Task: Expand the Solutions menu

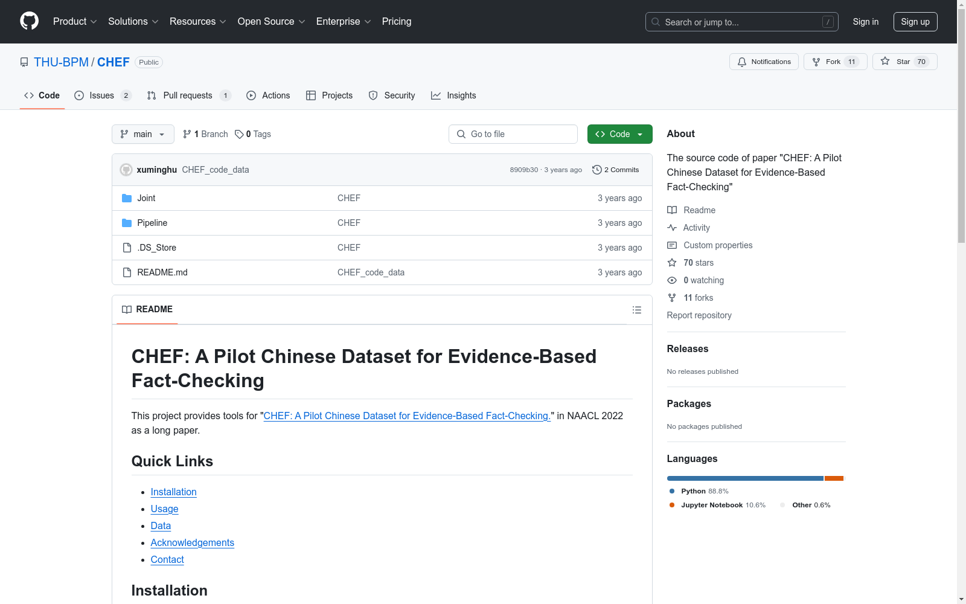Action: (133, 21)
